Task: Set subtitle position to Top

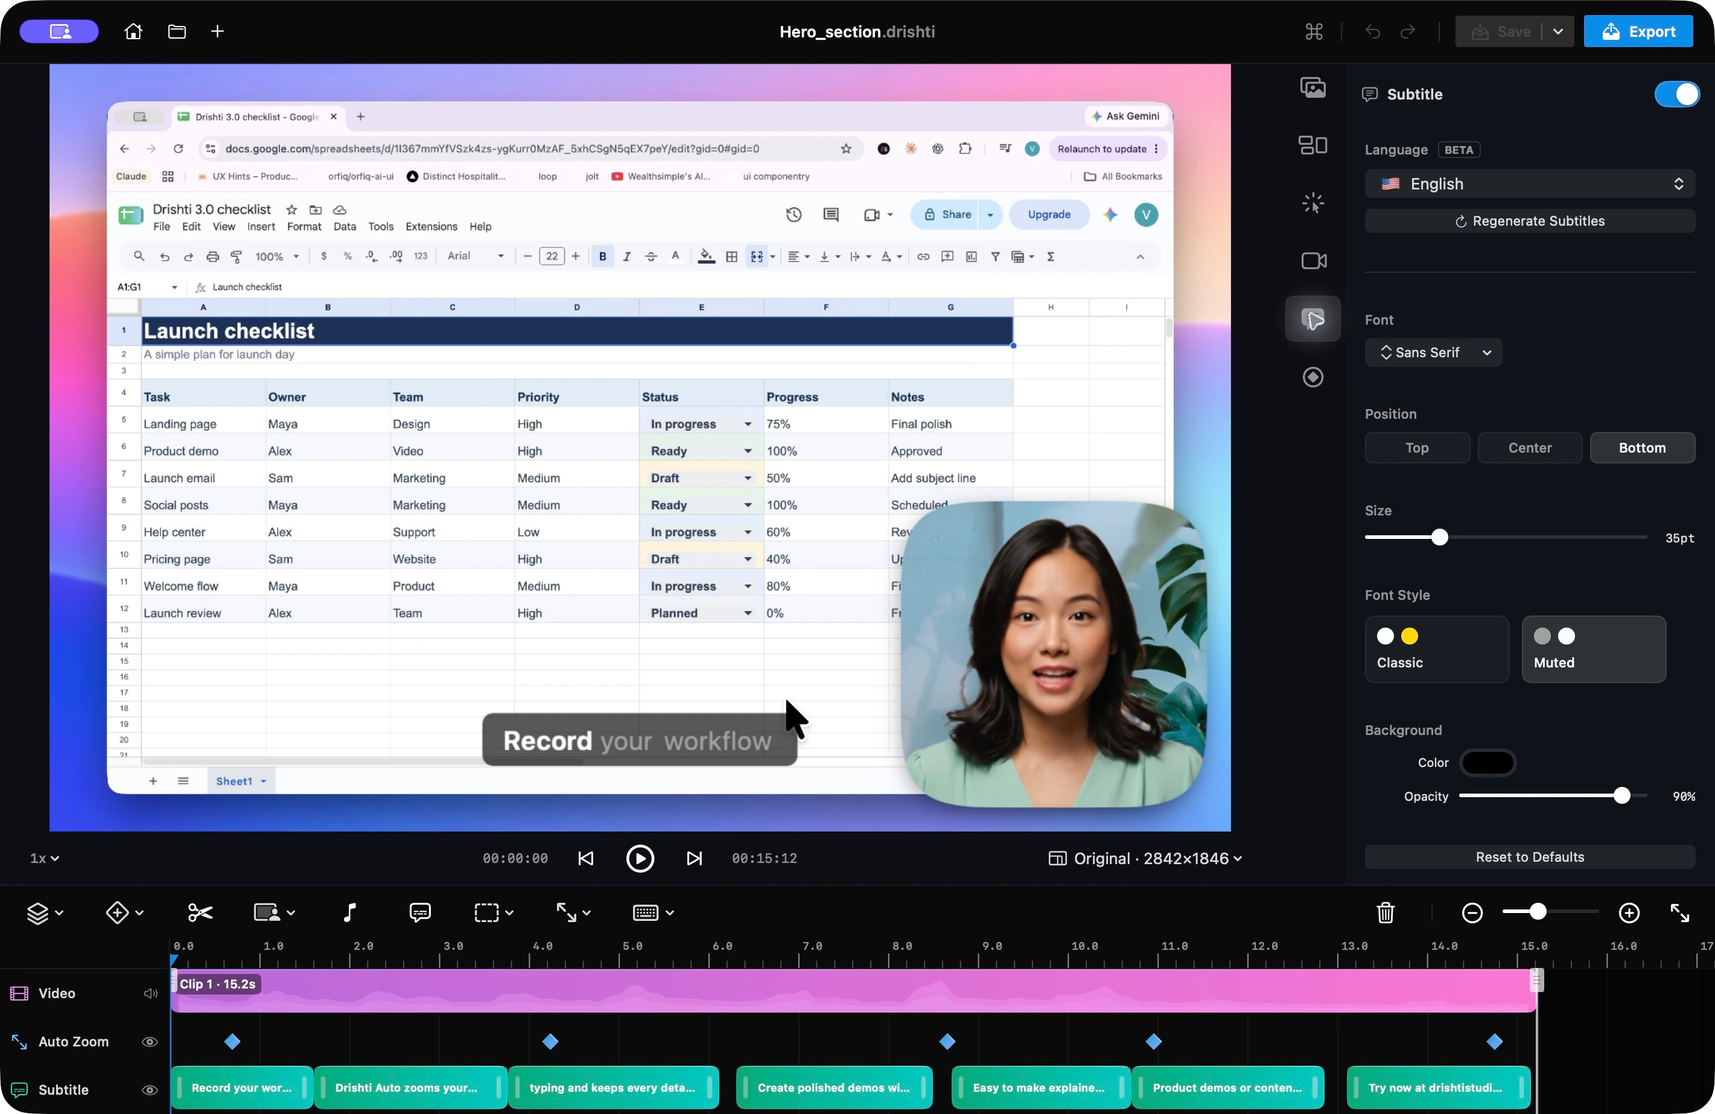Action: pyautogui.click(x=1417, y=448)
